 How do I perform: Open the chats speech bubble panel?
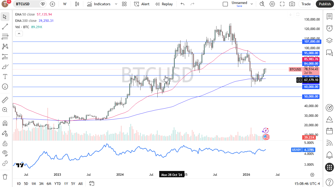pyautogui.click(x=329, y=53)
